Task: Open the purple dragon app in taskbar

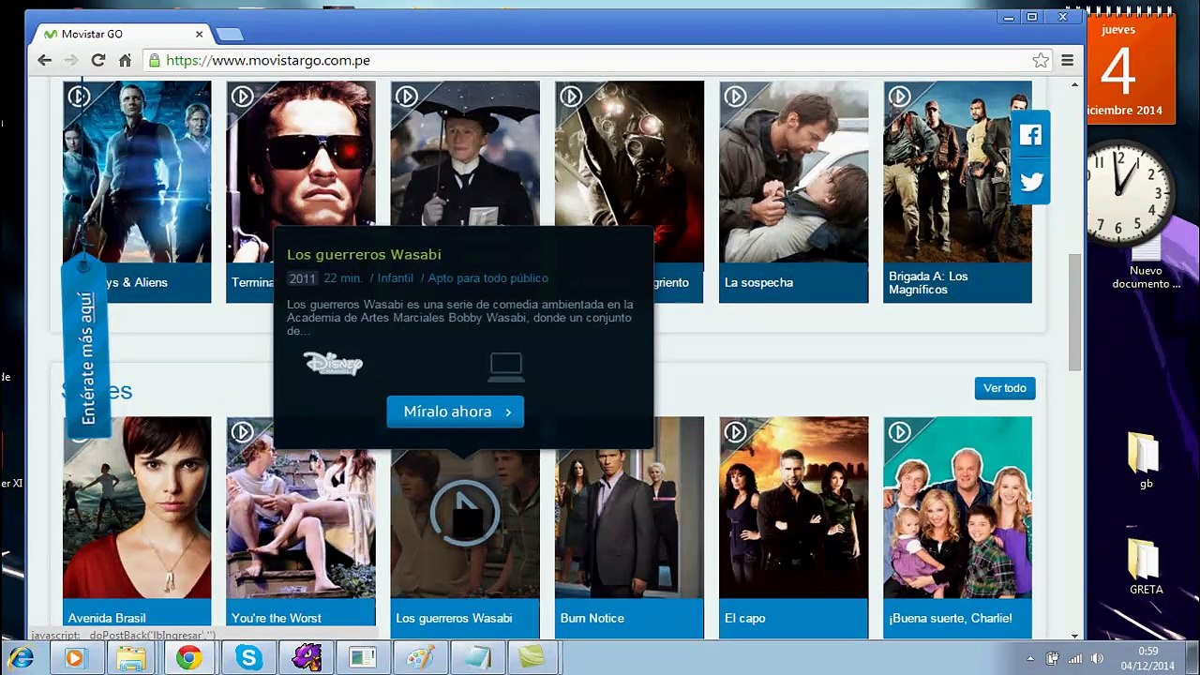Action: click(307, 658)
